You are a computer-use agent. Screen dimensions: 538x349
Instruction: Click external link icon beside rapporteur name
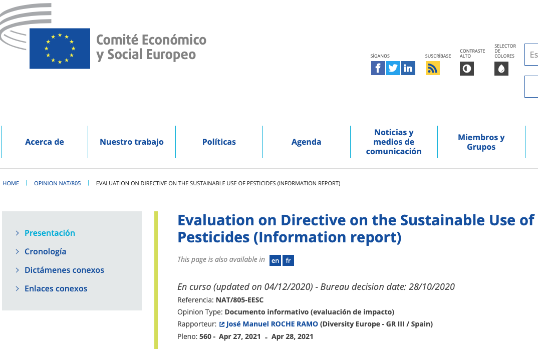(x=222, y=324)
